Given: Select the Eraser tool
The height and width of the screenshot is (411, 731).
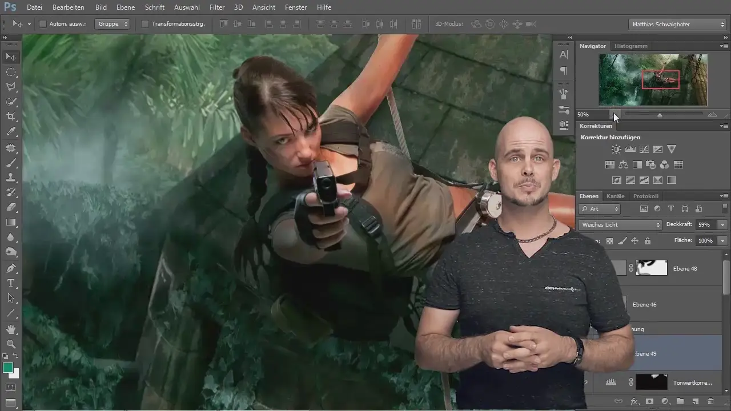Looking at the screenshot, I should [x=11, y=207].
